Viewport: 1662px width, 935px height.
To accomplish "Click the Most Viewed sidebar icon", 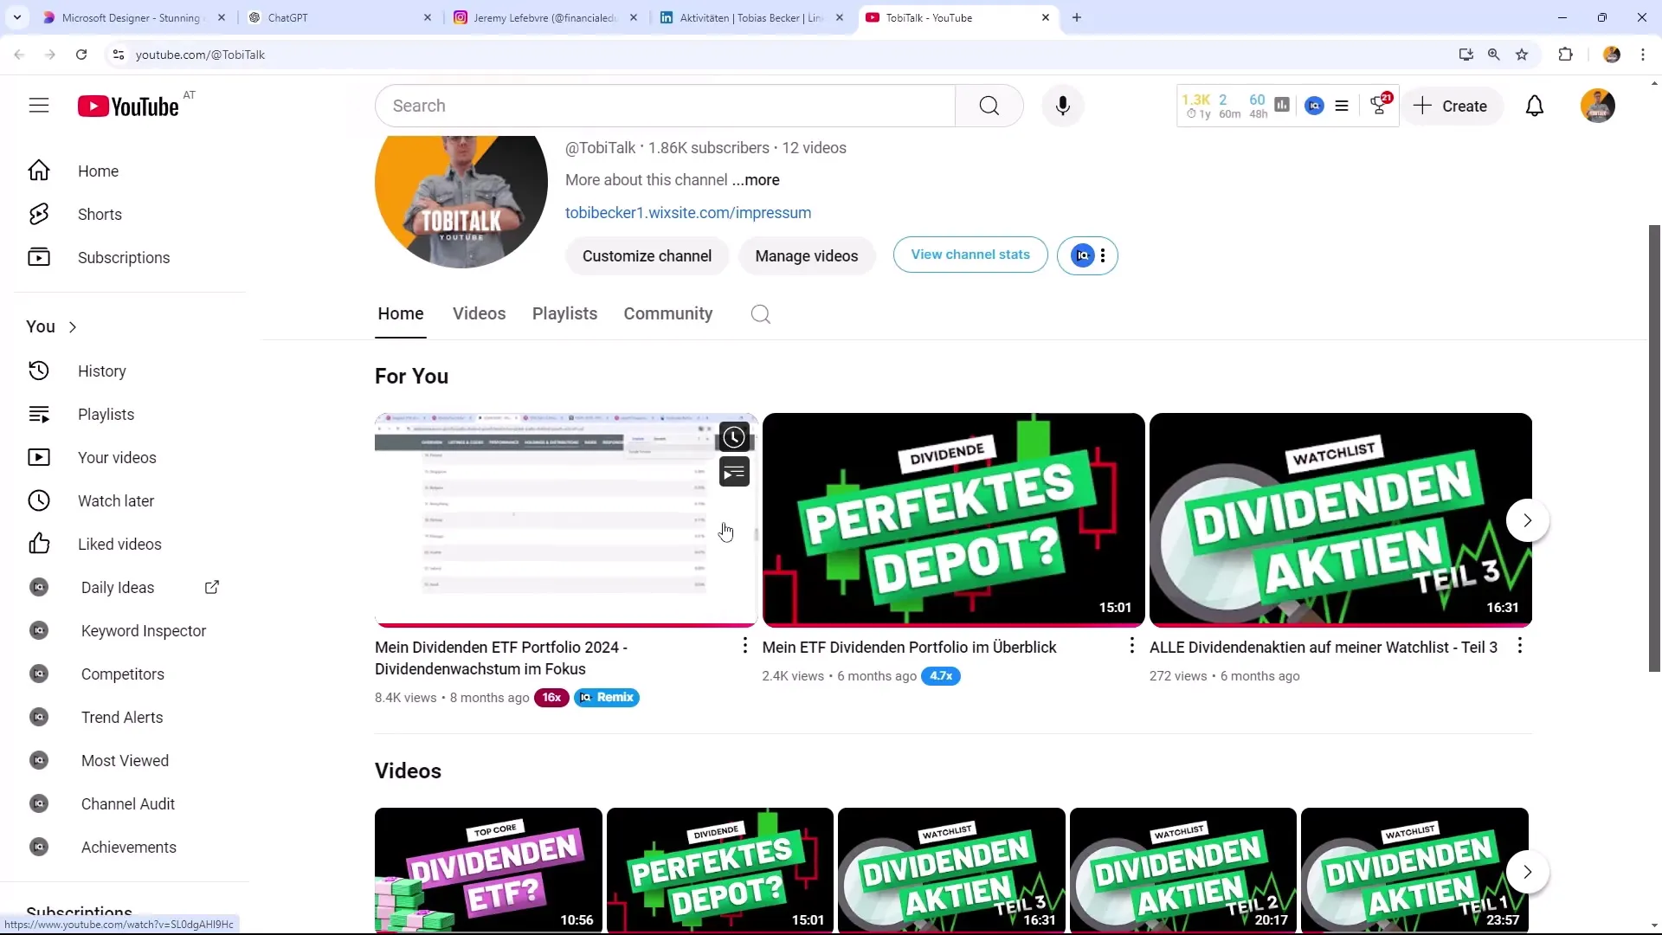I will click(38, 759).
